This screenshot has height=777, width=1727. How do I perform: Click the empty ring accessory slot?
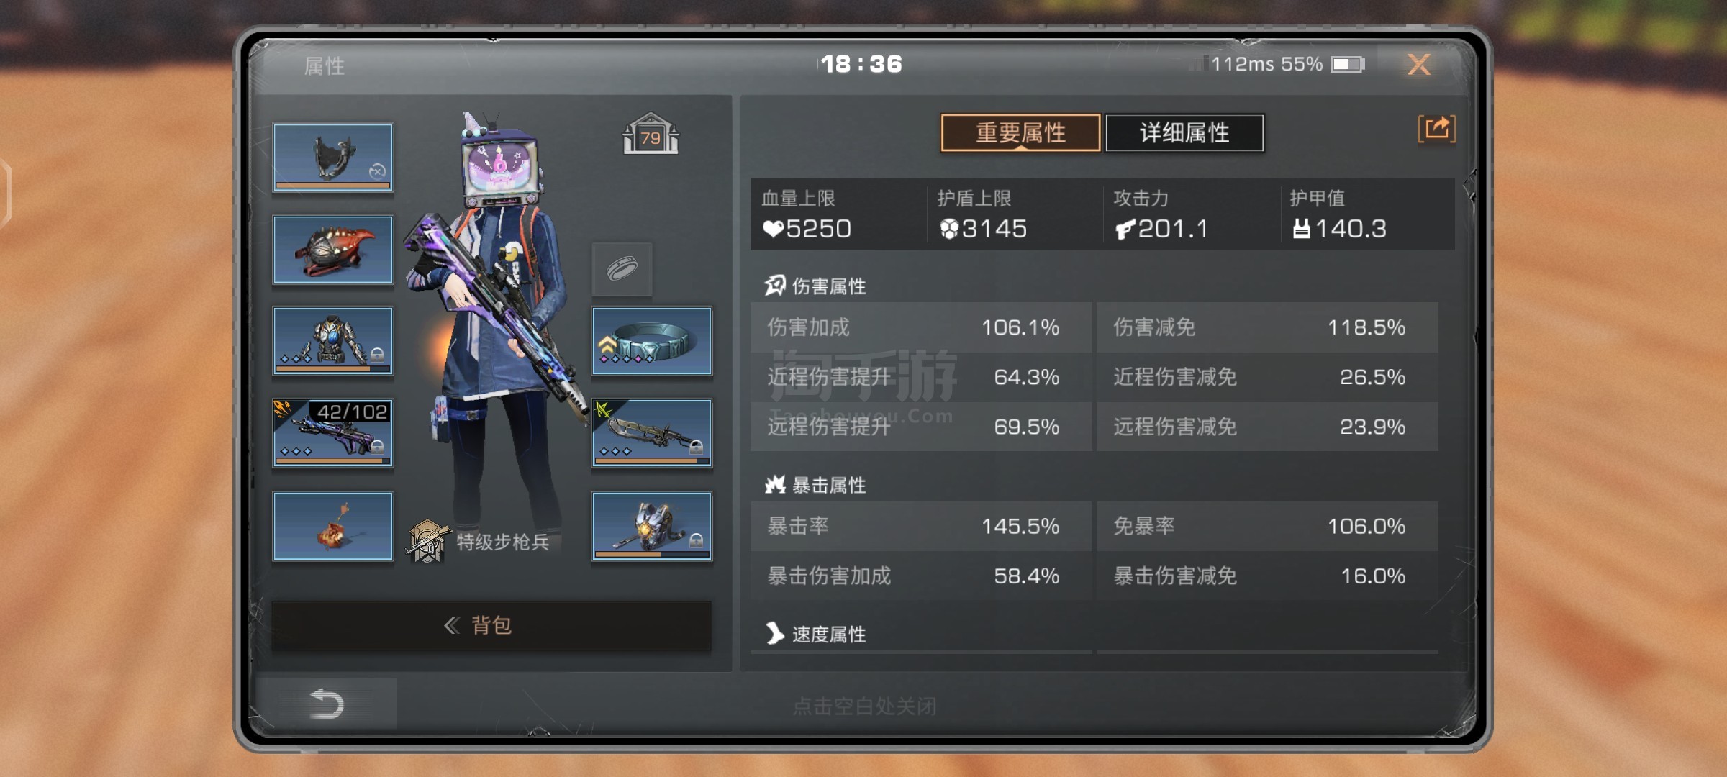[x=622, y=269]
